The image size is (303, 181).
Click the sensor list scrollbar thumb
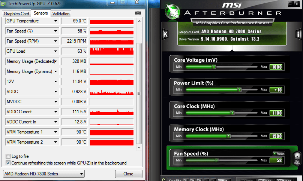click(139, 93)
